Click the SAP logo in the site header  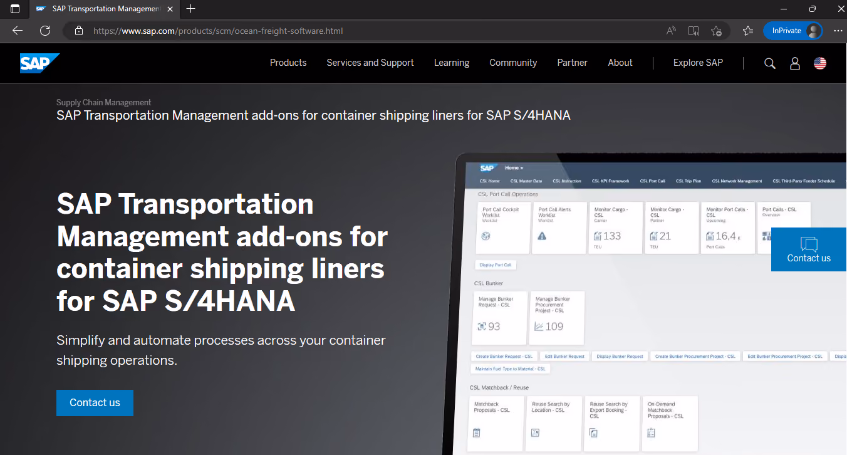coord(39,63)
